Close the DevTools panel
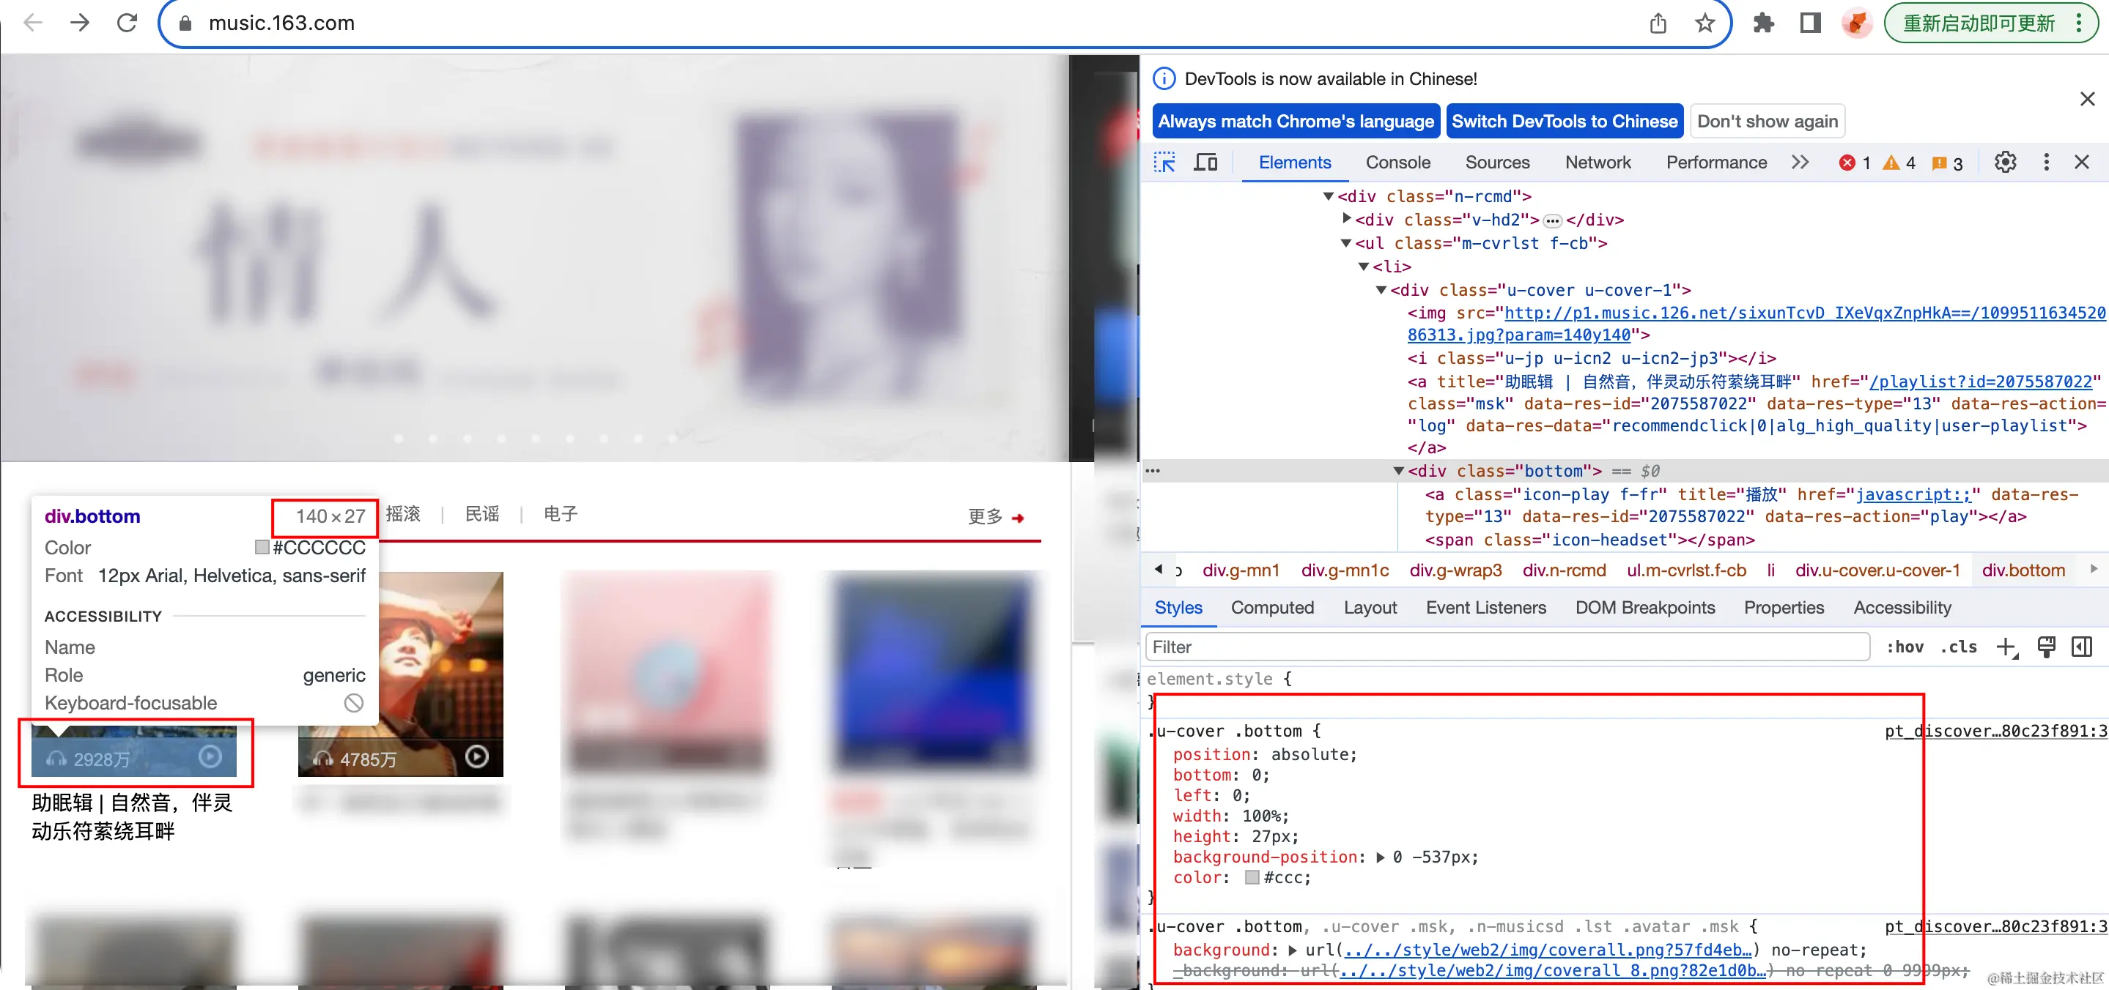Viewport: 2109px width, 990px height. pos(2082,162)
